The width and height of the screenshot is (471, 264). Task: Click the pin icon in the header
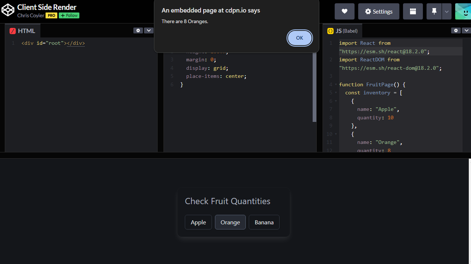pyautogui.click(x=434, y=11)
